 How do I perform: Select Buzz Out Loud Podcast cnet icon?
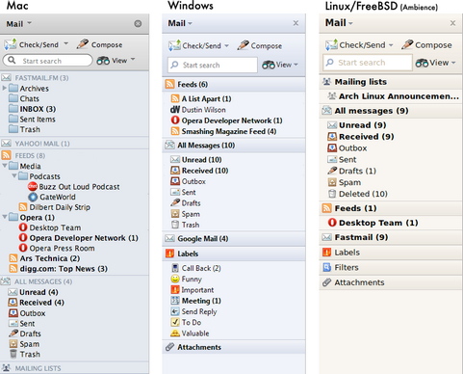coord(33,186)
